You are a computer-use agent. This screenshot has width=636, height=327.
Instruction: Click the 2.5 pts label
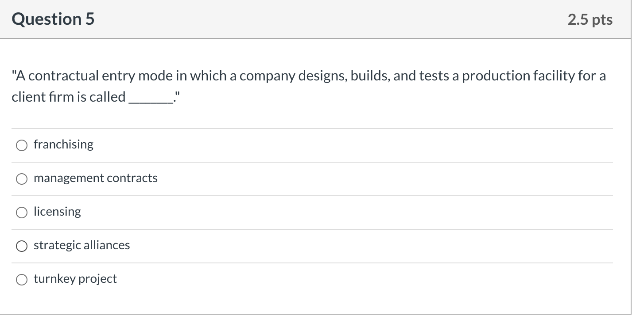pos(589,19)
